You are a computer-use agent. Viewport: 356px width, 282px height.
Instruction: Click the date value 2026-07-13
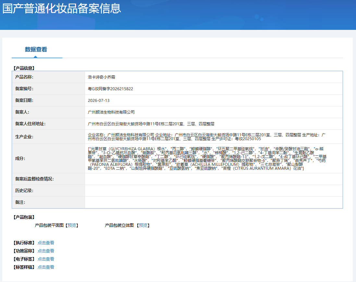tap(99, 100)
